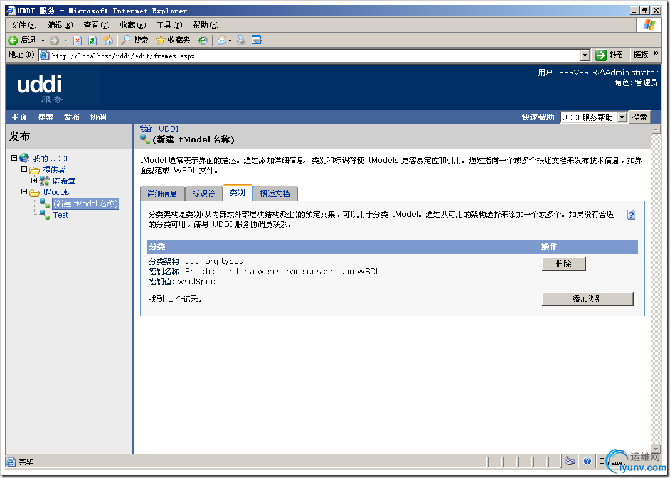Click the scrollbar up arrow
The image size is (670, 478).
656,129
